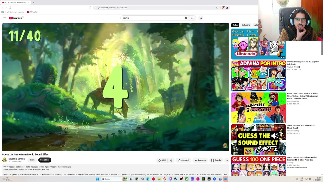Open the browser apps grid in bookmarks bar
The height and width of the screenshot is (182, 323).
click(3, 12)
